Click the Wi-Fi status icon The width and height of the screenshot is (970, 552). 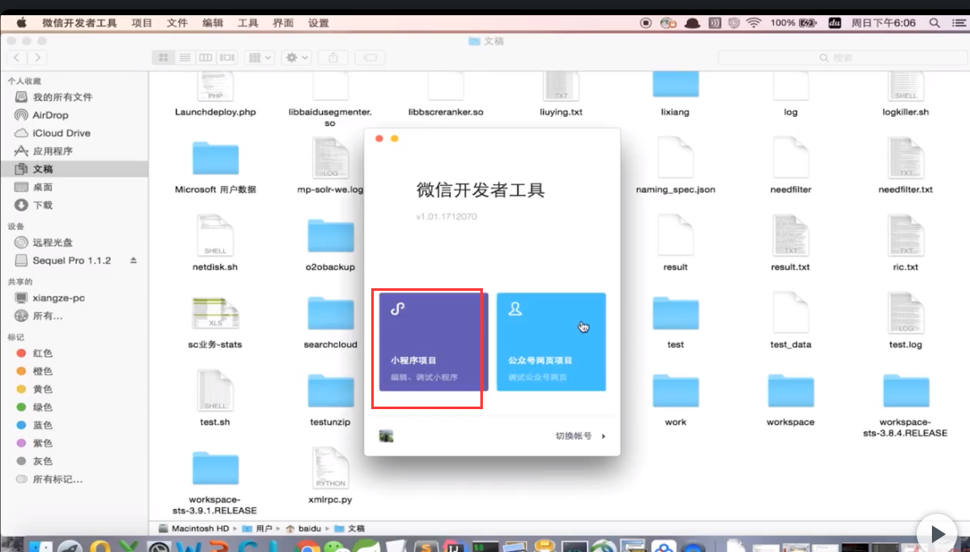click(x=754, y=23)
